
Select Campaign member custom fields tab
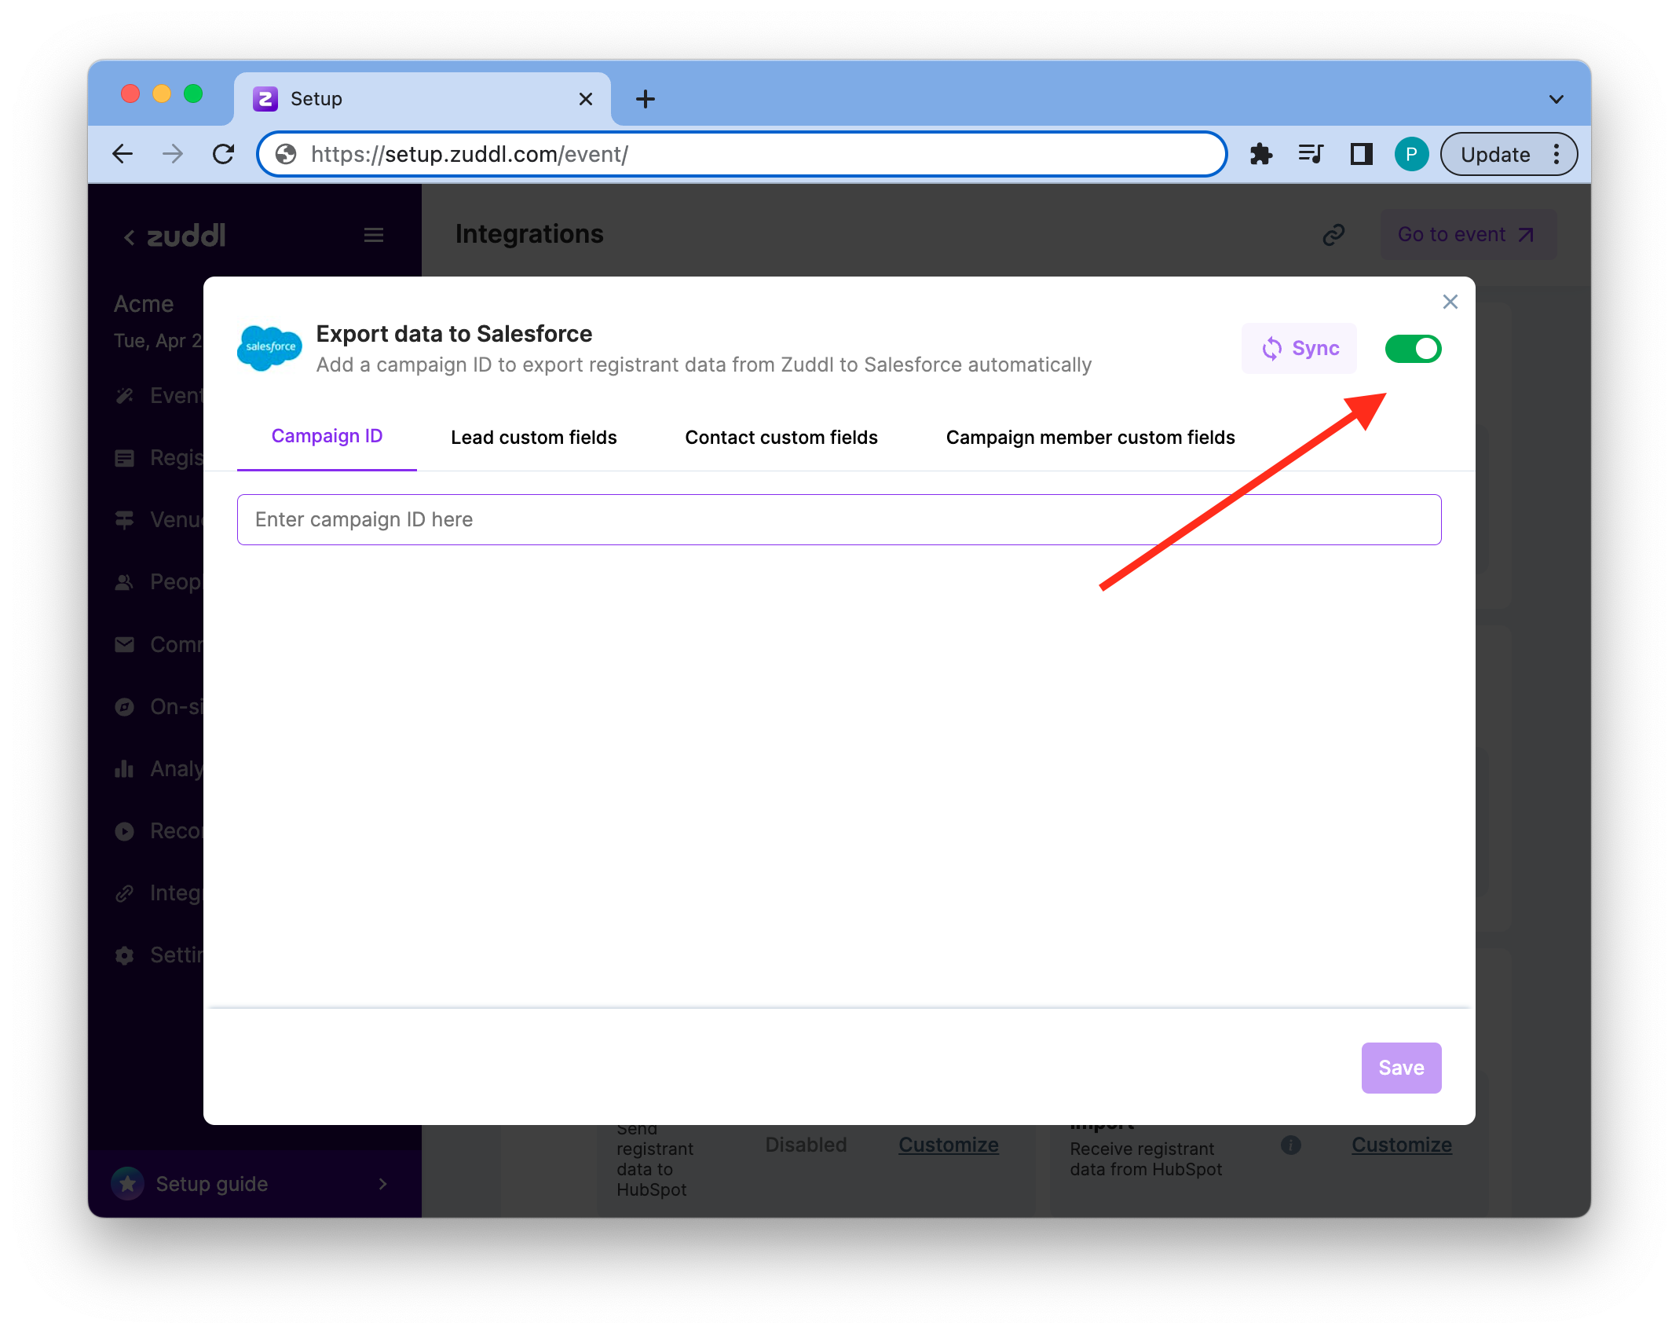1090,437
